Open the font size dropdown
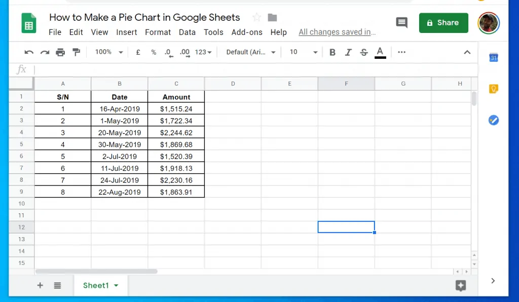 point(302,52)
